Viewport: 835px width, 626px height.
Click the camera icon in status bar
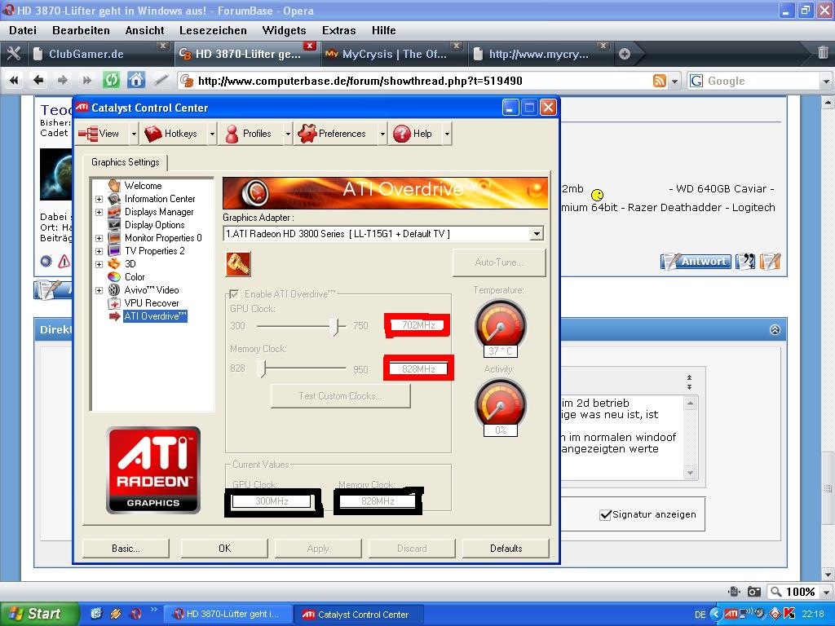(x=754, y=592)
